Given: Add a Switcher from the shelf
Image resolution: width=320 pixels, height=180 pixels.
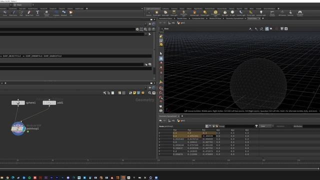Looking at the screenshot, I should pyautogui.click(x=290, y=13).
